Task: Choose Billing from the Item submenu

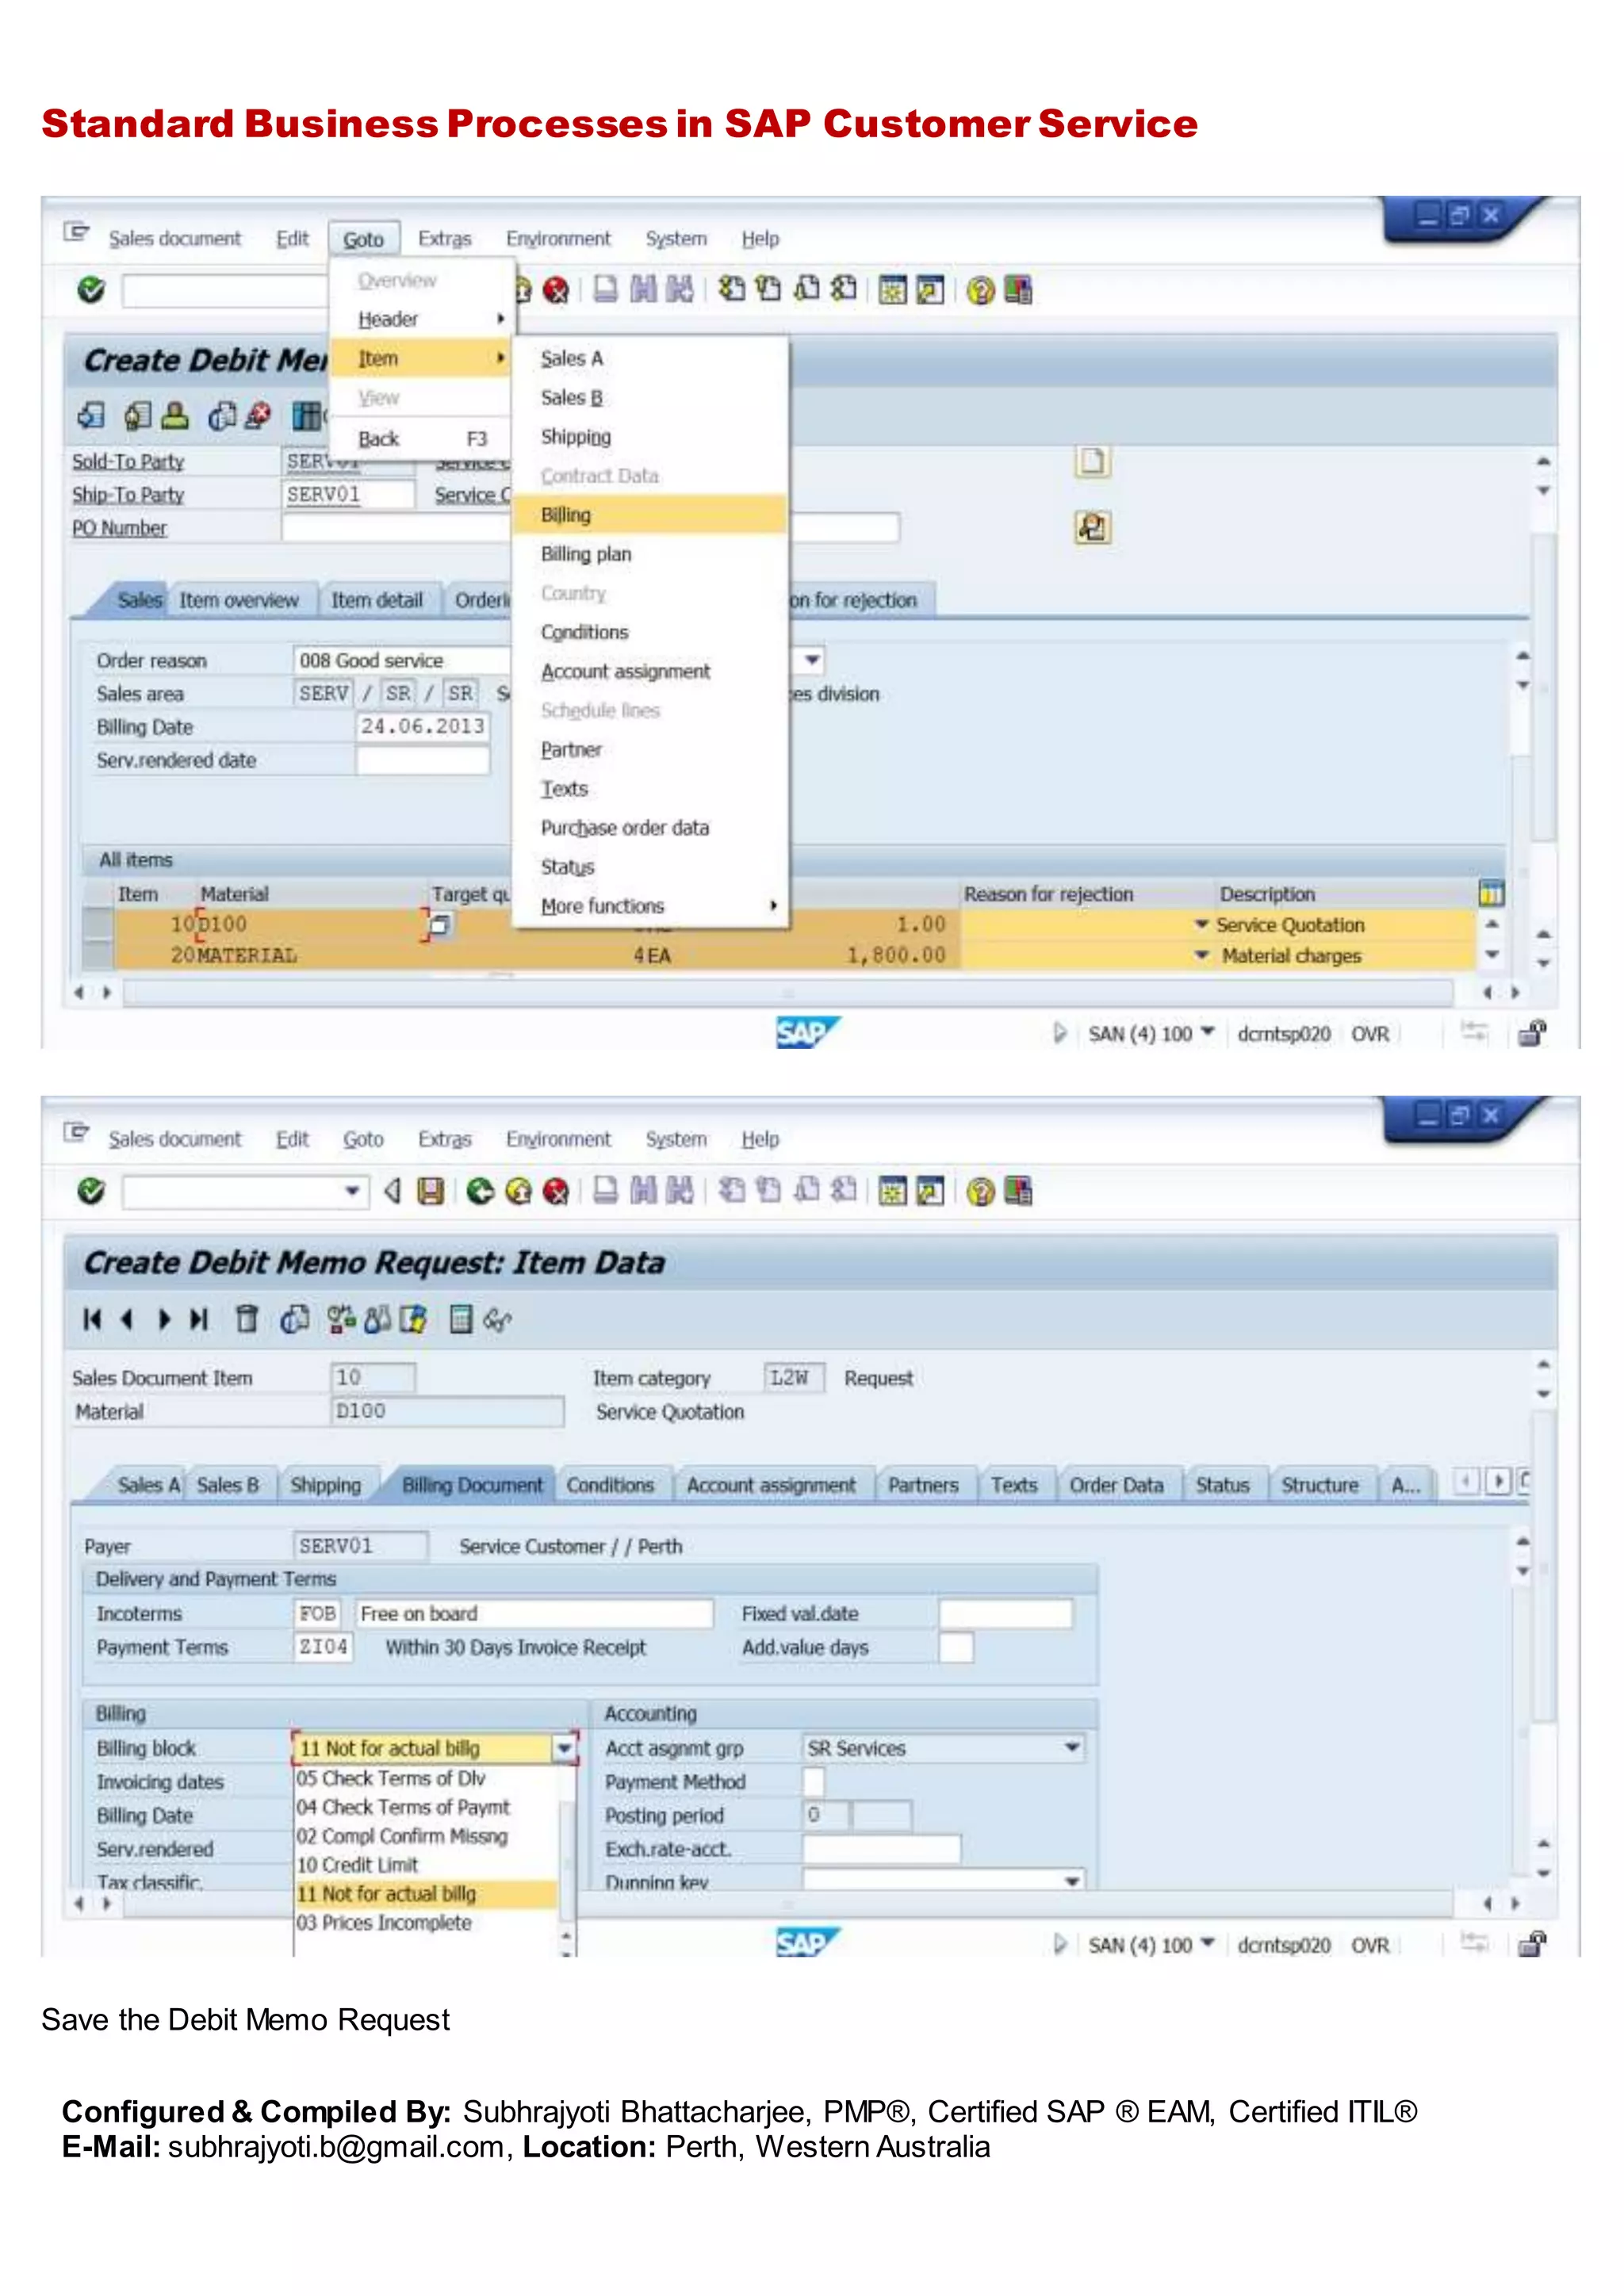Action: [649, 515]
